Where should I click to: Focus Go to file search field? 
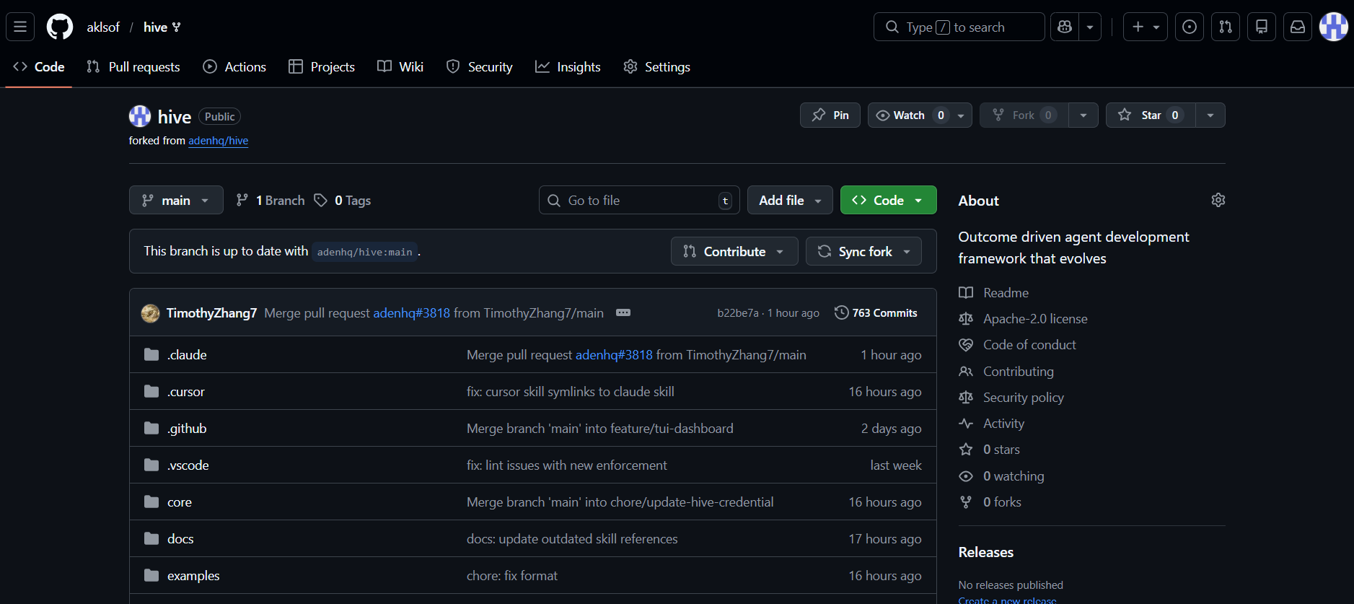[639, 200]
